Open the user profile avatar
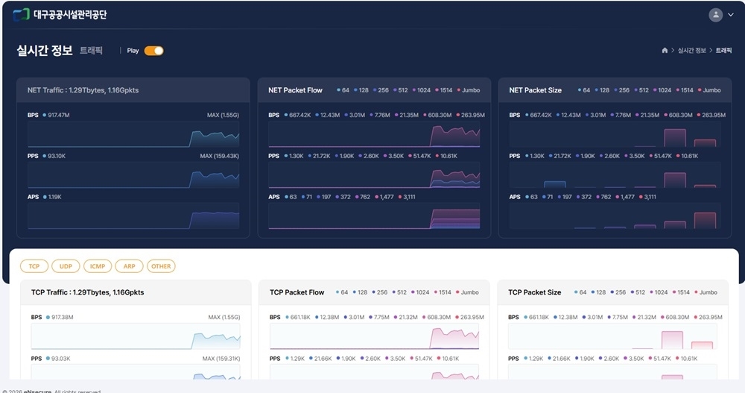This screenshot has width=745, height=393. 715,15
